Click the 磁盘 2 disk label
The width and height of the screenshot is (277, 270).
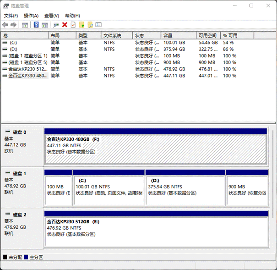[x=20, y=215]
